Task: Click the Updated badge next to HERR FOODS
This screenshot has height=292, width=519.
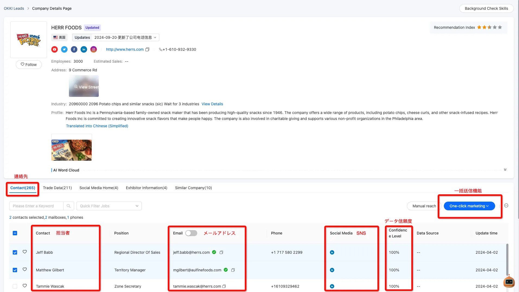Action: pyautogui.click(x=92, y=28)
